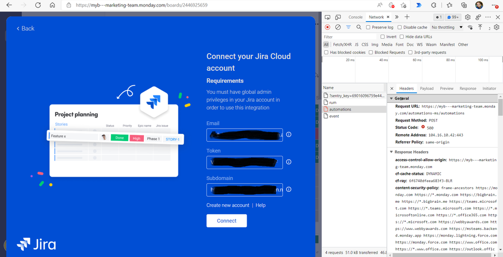503x257 pixels.
Task: Click the user profile avatar
Action: (x=479, y=5)
